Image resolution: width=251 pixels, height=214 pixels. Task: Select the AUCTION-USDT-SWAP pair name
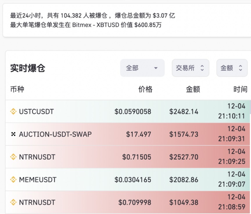pos(55,134)
